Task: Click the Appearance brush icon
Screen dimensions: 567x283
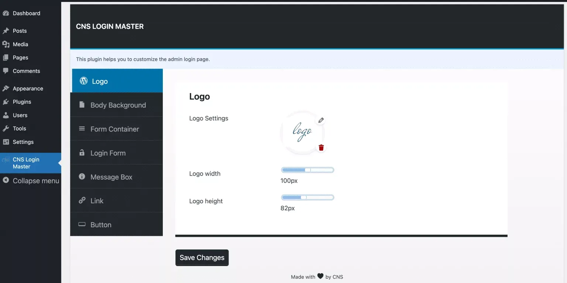Action: (6, 88)
